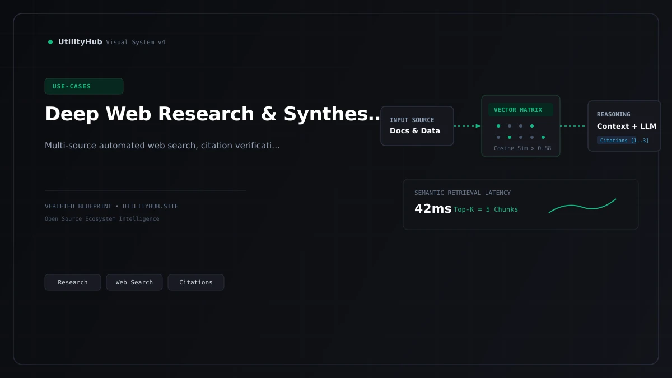672x378 pixels.
Task: Click the VECTOR MATRIX header label
Action: click(521, 110)
